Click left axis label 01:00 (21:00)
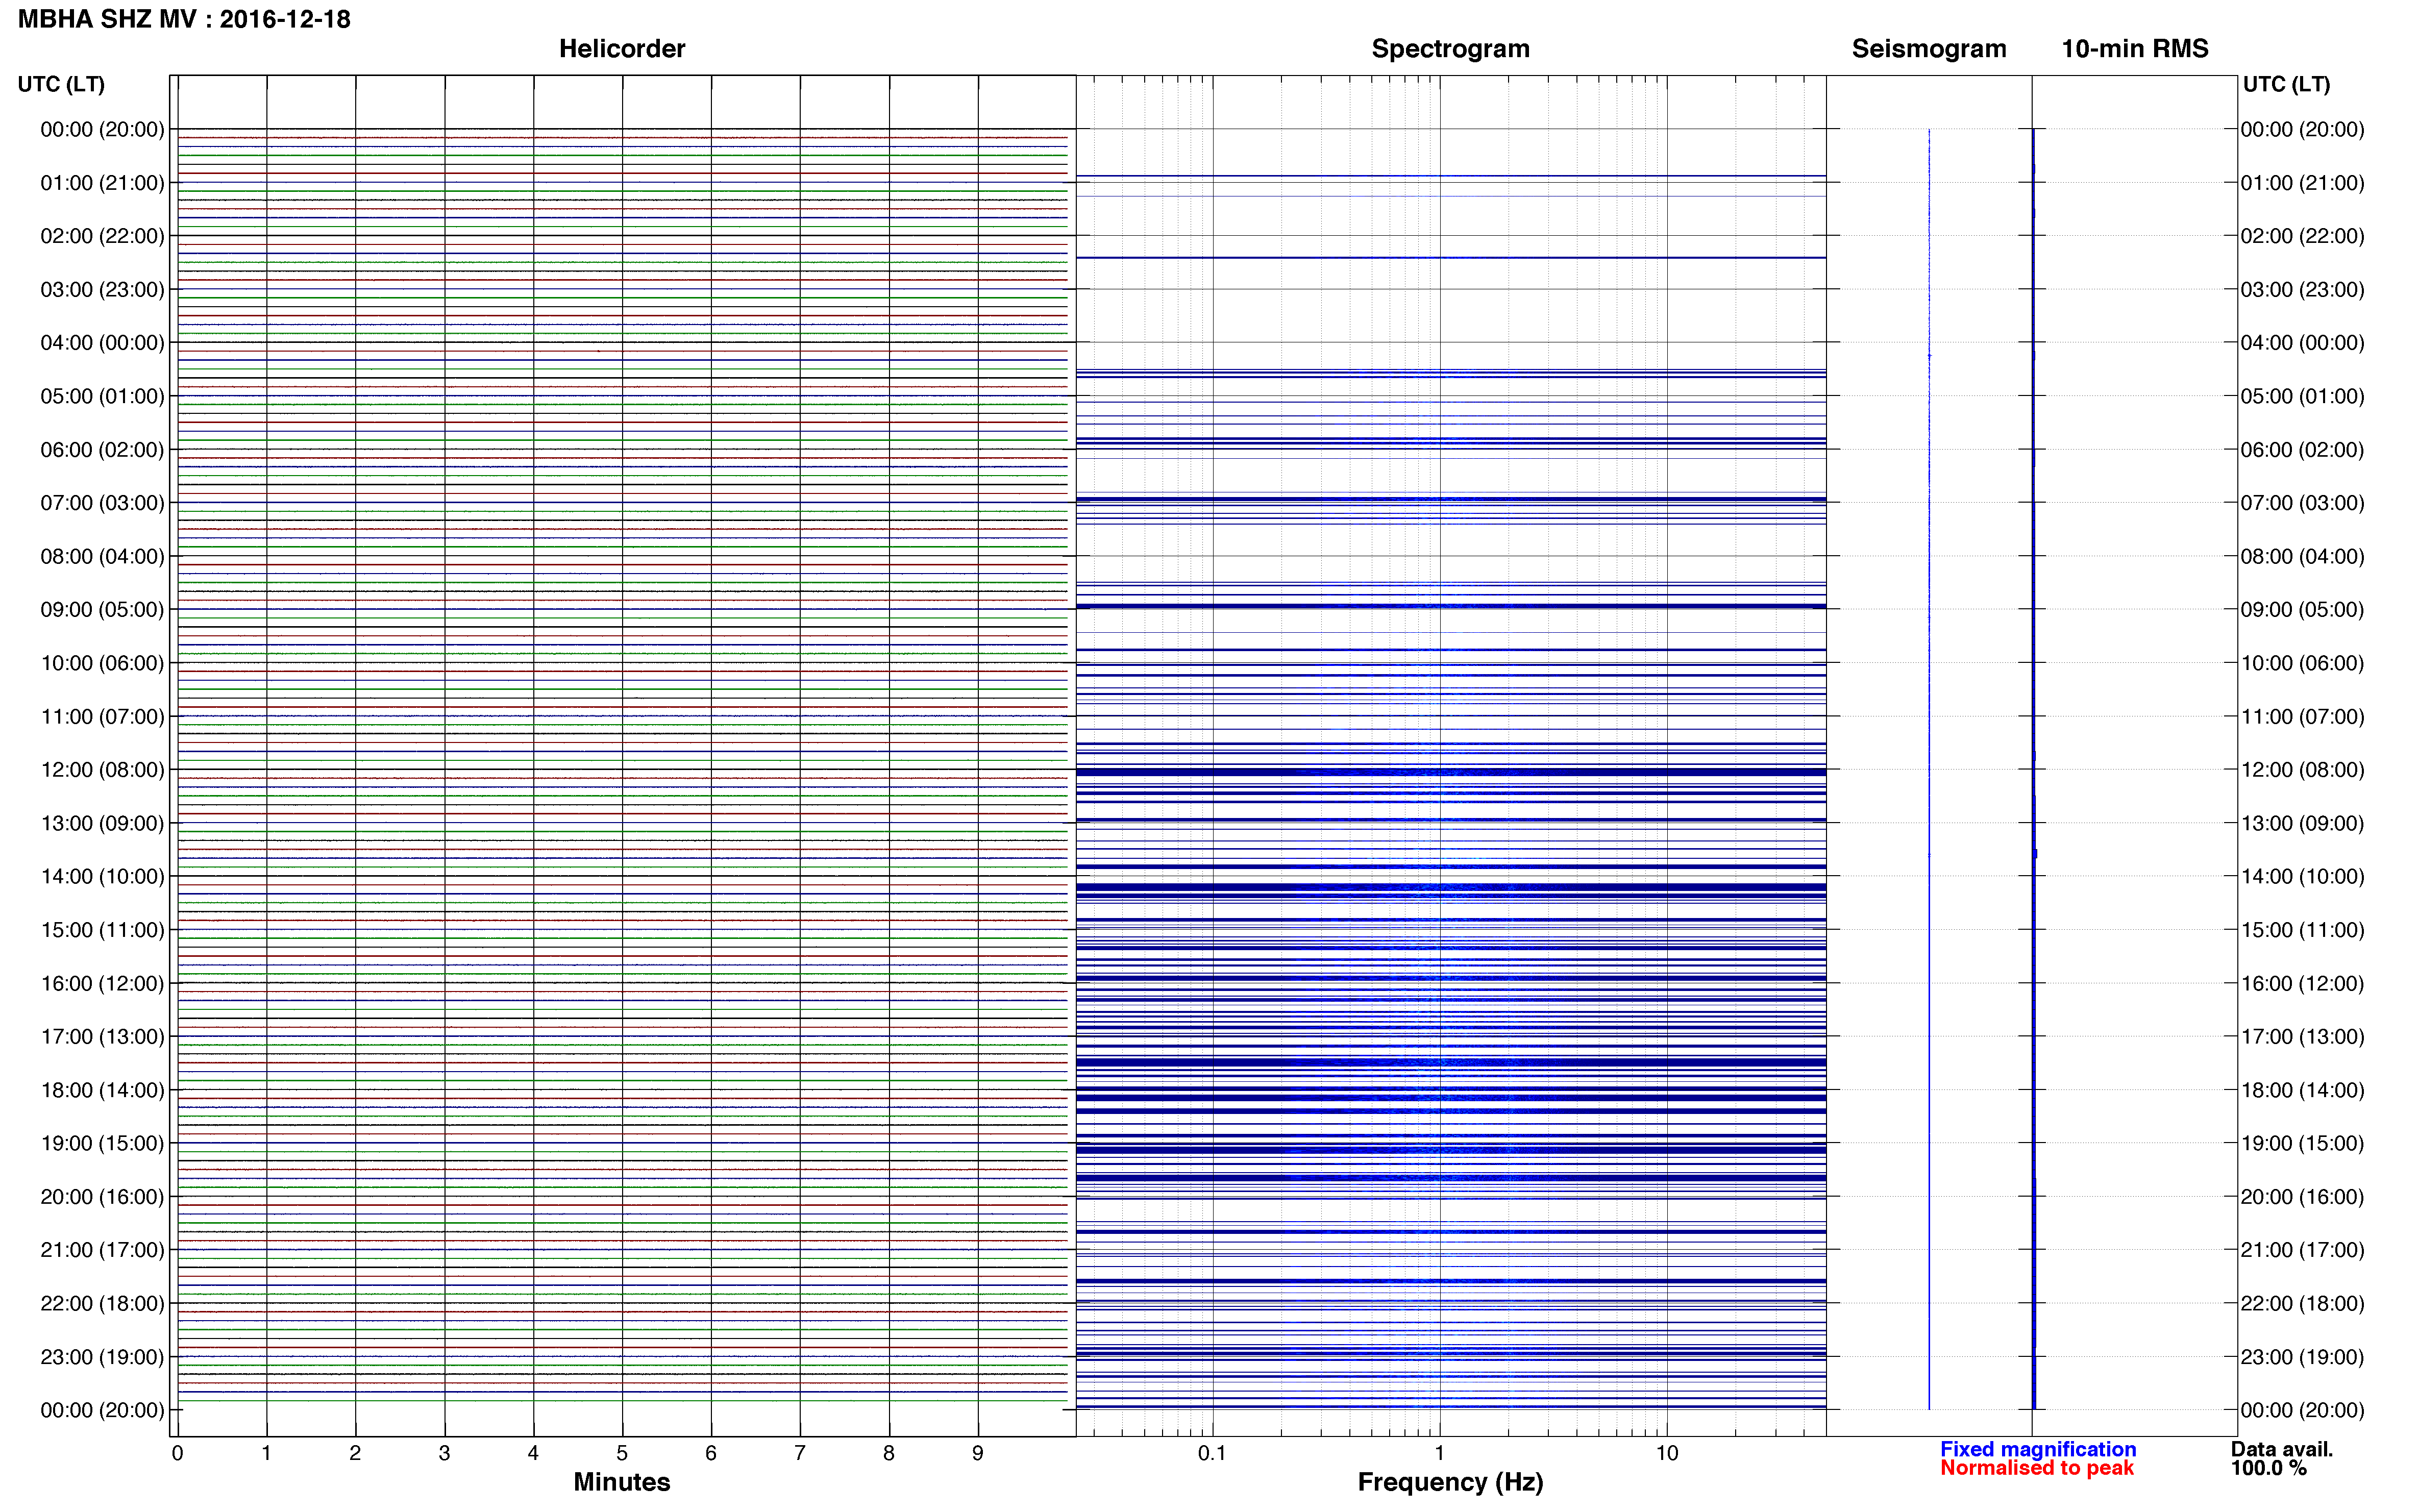The image size is (2419, 1512). 102,183
